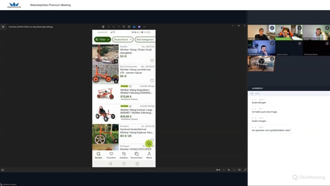The width and height of the screenshot is (330, 186).
Task: Open the Alle Kategorien filter pill
Action: (145, 40)
